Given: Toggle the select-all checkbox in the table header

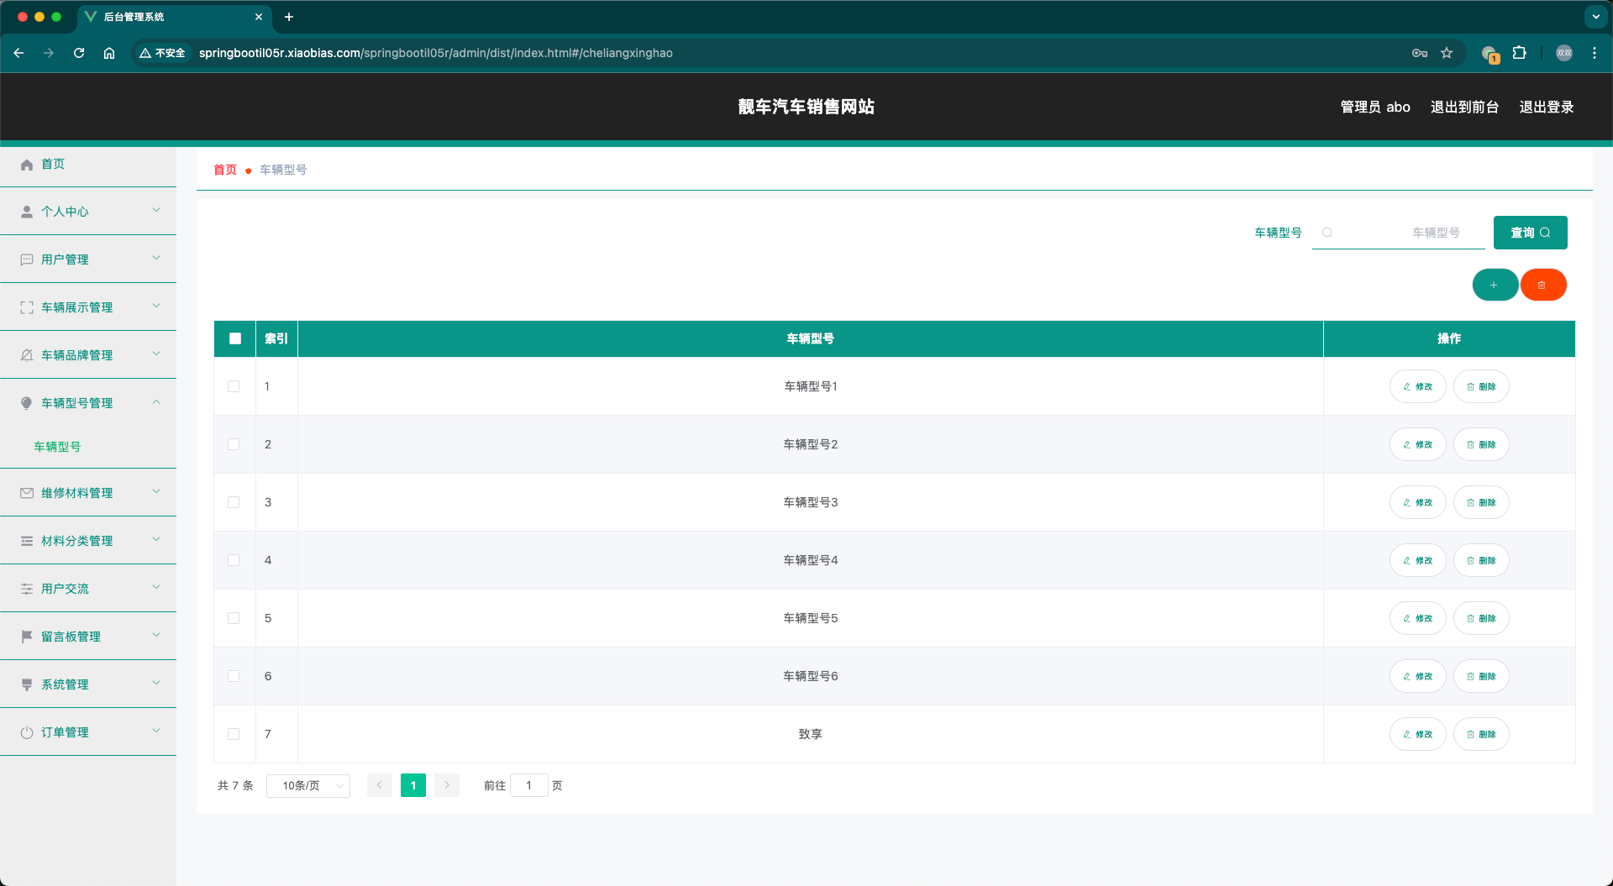Looking at the screenshot, I should pos(235,338).
